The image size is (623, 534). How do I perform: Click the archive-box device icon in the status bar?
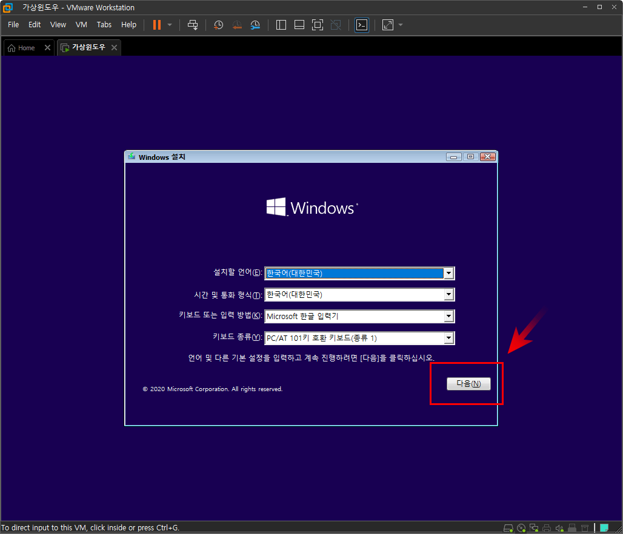pyautogui.click(x=585, y=528)
